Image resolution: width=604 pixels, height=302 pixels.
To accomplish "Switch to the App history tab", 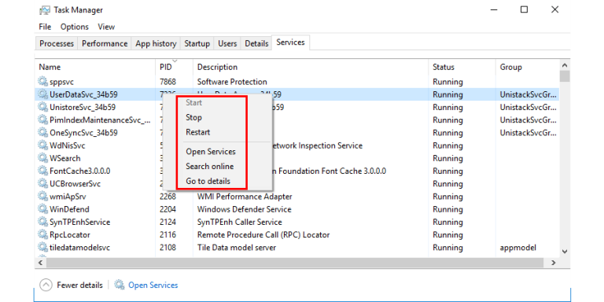I will pos(156,43).
